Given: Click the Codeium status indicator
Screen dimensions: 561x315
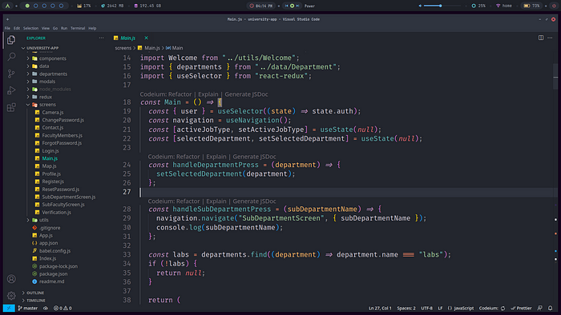Looking at the screenshot, I should coord(492,308).
